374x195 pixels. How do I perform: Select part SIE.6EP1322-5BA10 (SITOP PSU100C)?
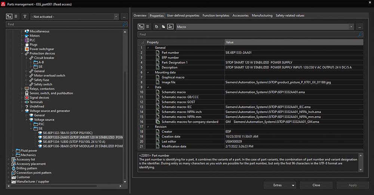coord(68,133)
